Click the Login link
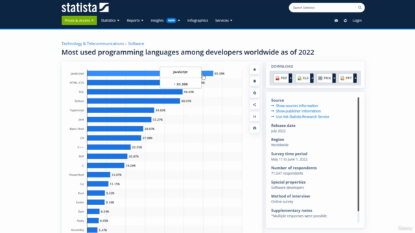Screen dimensions: 415x233 (x=357, y=20)
